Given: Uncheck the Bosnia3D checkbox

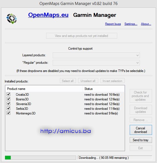Looking at the screenshot, I should click(x=9, y=99).
